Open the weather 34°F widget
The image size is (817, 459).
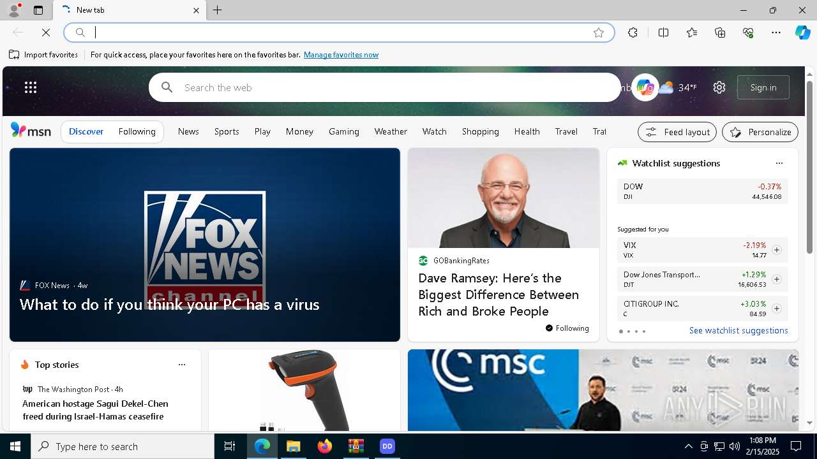(x=678, y=87)
